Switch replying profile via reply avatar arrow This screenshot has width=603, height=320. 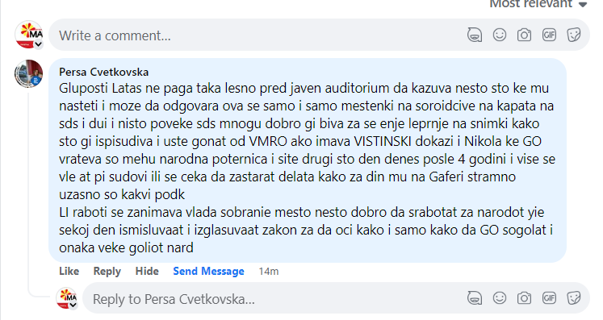pos(73,305)
